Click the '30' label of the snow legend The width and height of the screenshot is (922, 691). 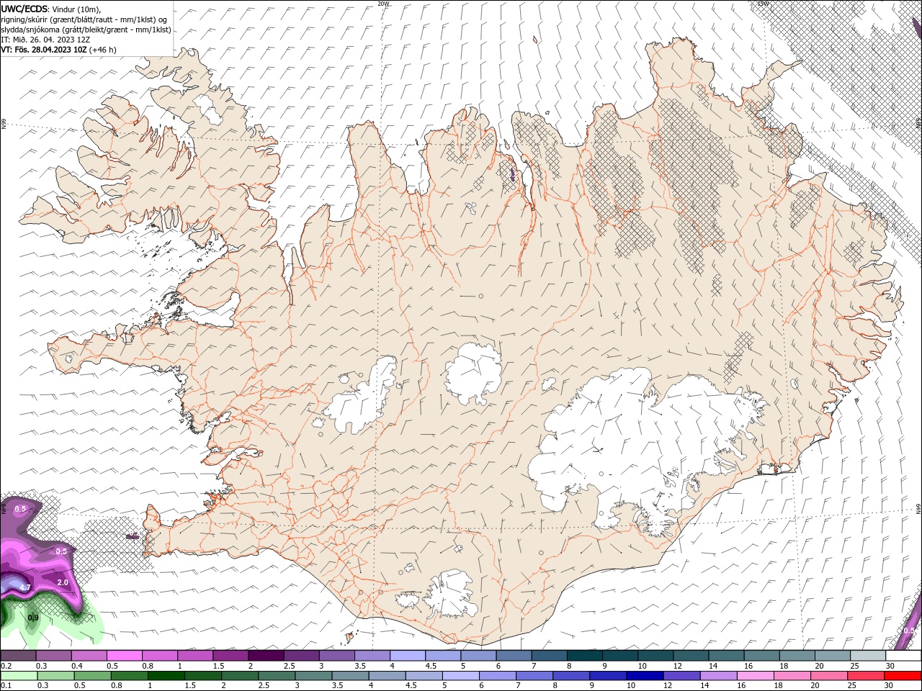point(890,666)
